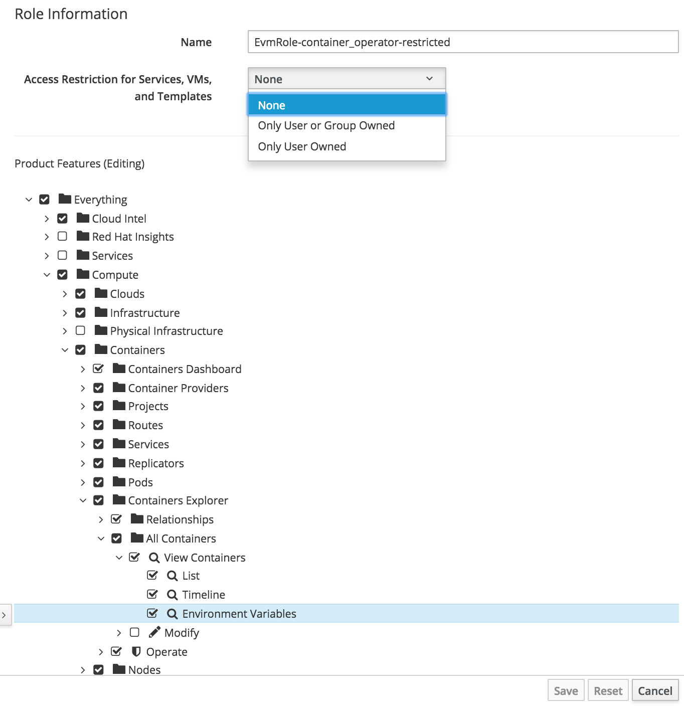
Task: Click the List magnifier icon
Action: [x=173, y=575]
